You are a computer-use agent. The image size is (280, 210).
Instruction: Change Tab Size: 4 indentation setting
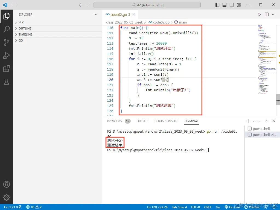179,207
